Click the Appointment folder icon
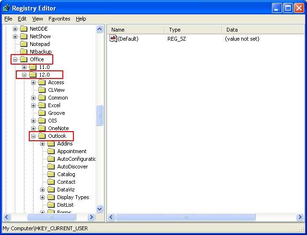Screen dimensions: 307x235 coord(51,151)
